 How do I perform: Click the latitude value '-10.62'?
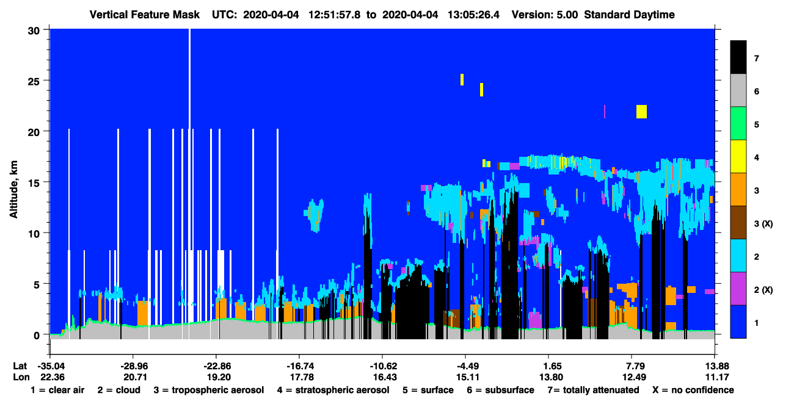pos(382,366)
